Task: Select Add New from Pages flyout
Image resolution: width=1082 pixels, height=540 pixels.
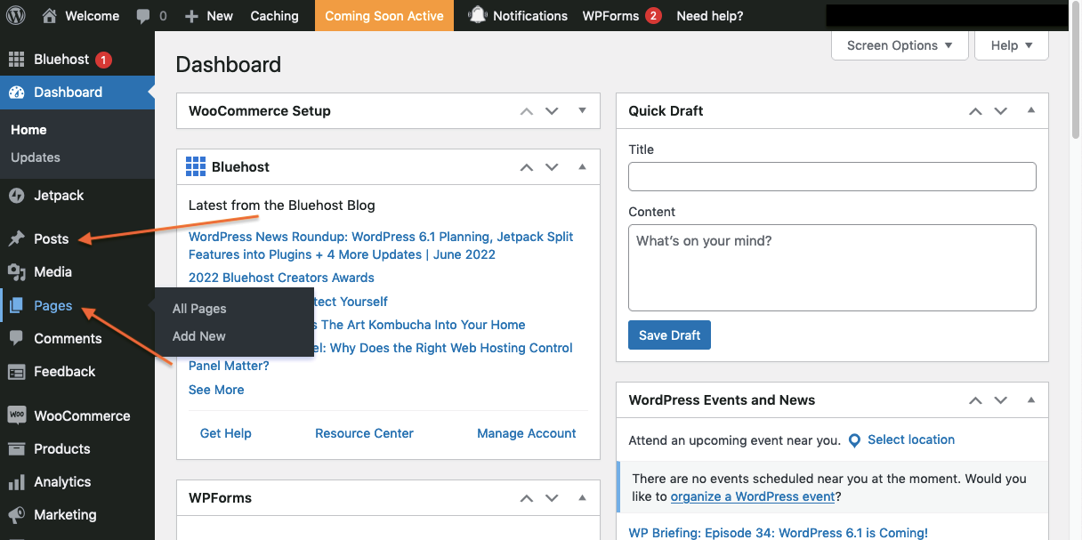Action: (x=199, y=336)
